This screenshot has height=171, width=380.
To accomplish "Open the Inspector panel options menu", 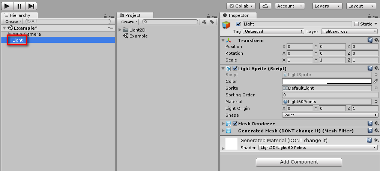I will coord(375,16).
